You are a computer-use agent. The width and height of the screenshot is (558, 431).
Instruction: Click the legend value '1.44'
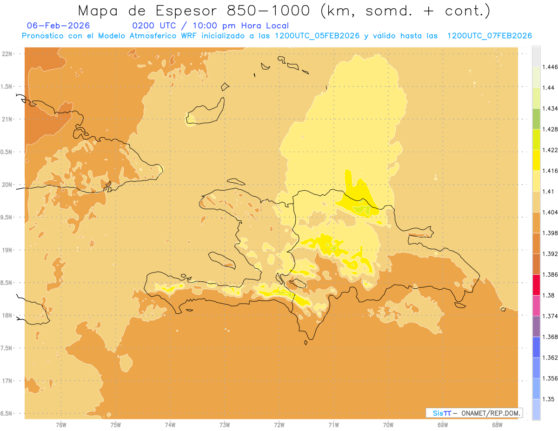(x=548, y=87)
